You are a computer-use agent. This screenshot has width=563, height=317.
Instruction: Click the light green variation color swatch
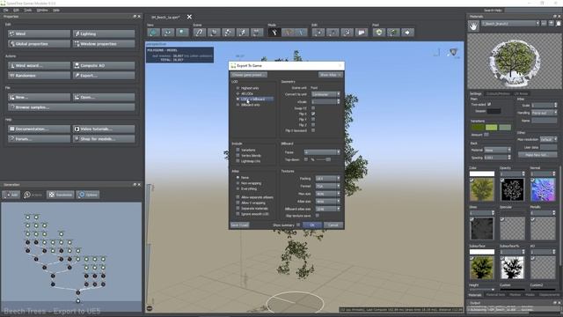tap(491, 127)
